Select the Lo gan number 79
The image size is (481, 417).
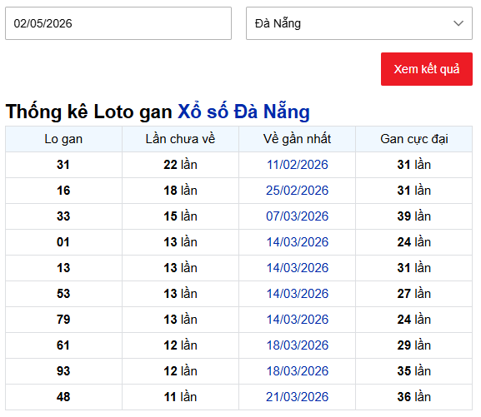[x=63, y=320]
